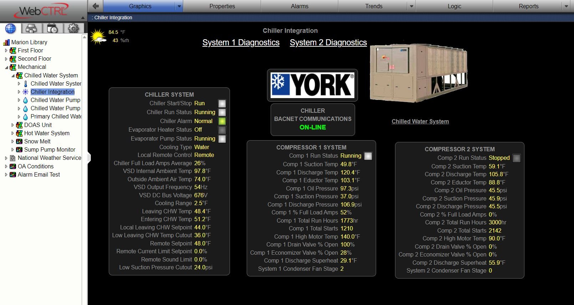Expand the First Floor tree node
Viewport: 574px width, 305px height.
[x=6, y=51]
